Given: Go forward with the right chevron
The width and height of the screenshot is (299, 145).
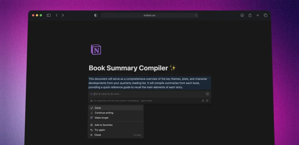Looking at the screenshot, I should (x=63, y=15).
